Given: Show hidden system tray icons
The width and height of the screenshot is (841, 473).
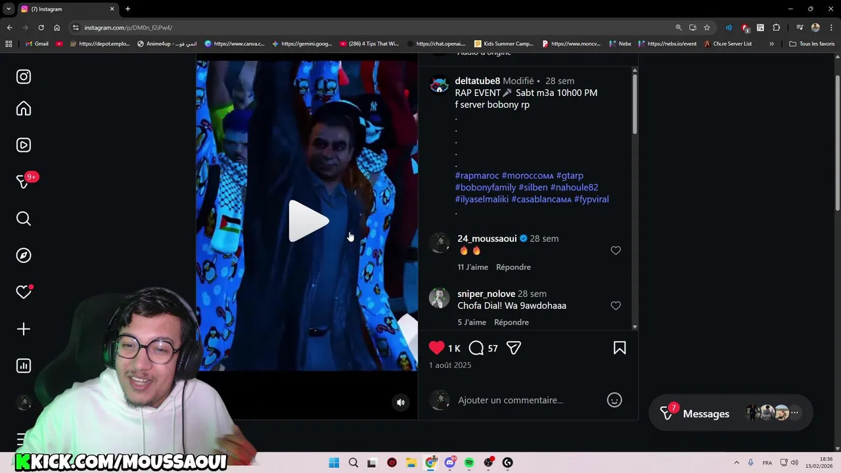Looking at the screenshot, I should tap(737, 462).
